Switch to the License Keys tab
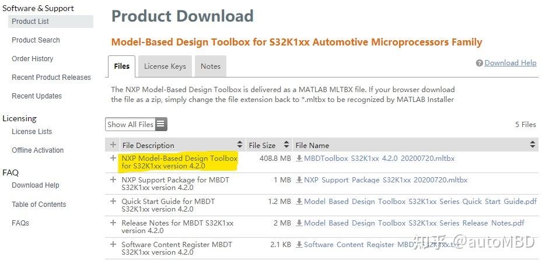Image resolution: width=549 pixels, height=264 pixels. [165, 66]
